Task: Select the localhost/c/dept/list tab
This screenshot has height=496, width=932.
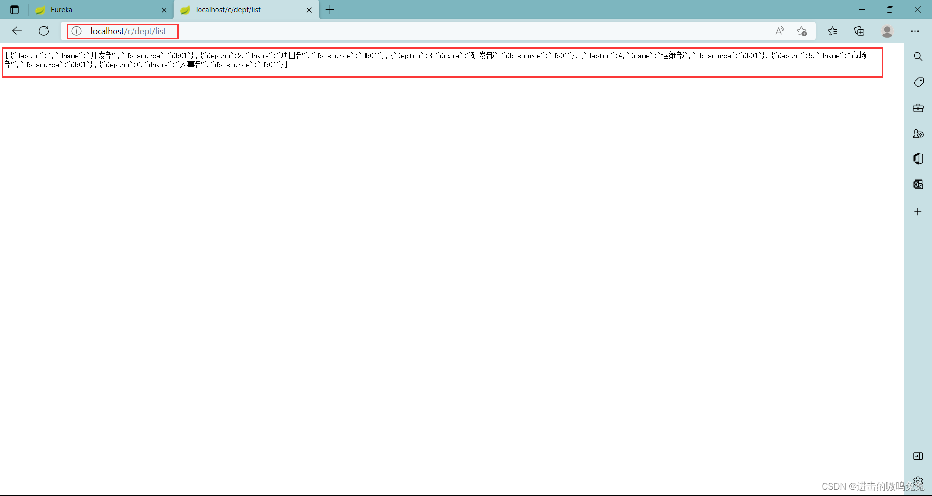Action: [247, 10]
